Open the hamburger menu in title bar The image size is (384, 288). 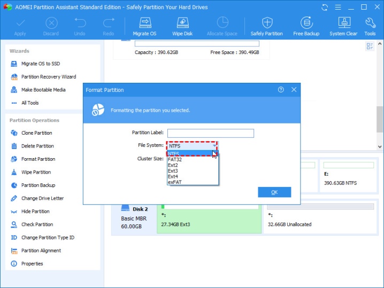[x=338, y=7]
